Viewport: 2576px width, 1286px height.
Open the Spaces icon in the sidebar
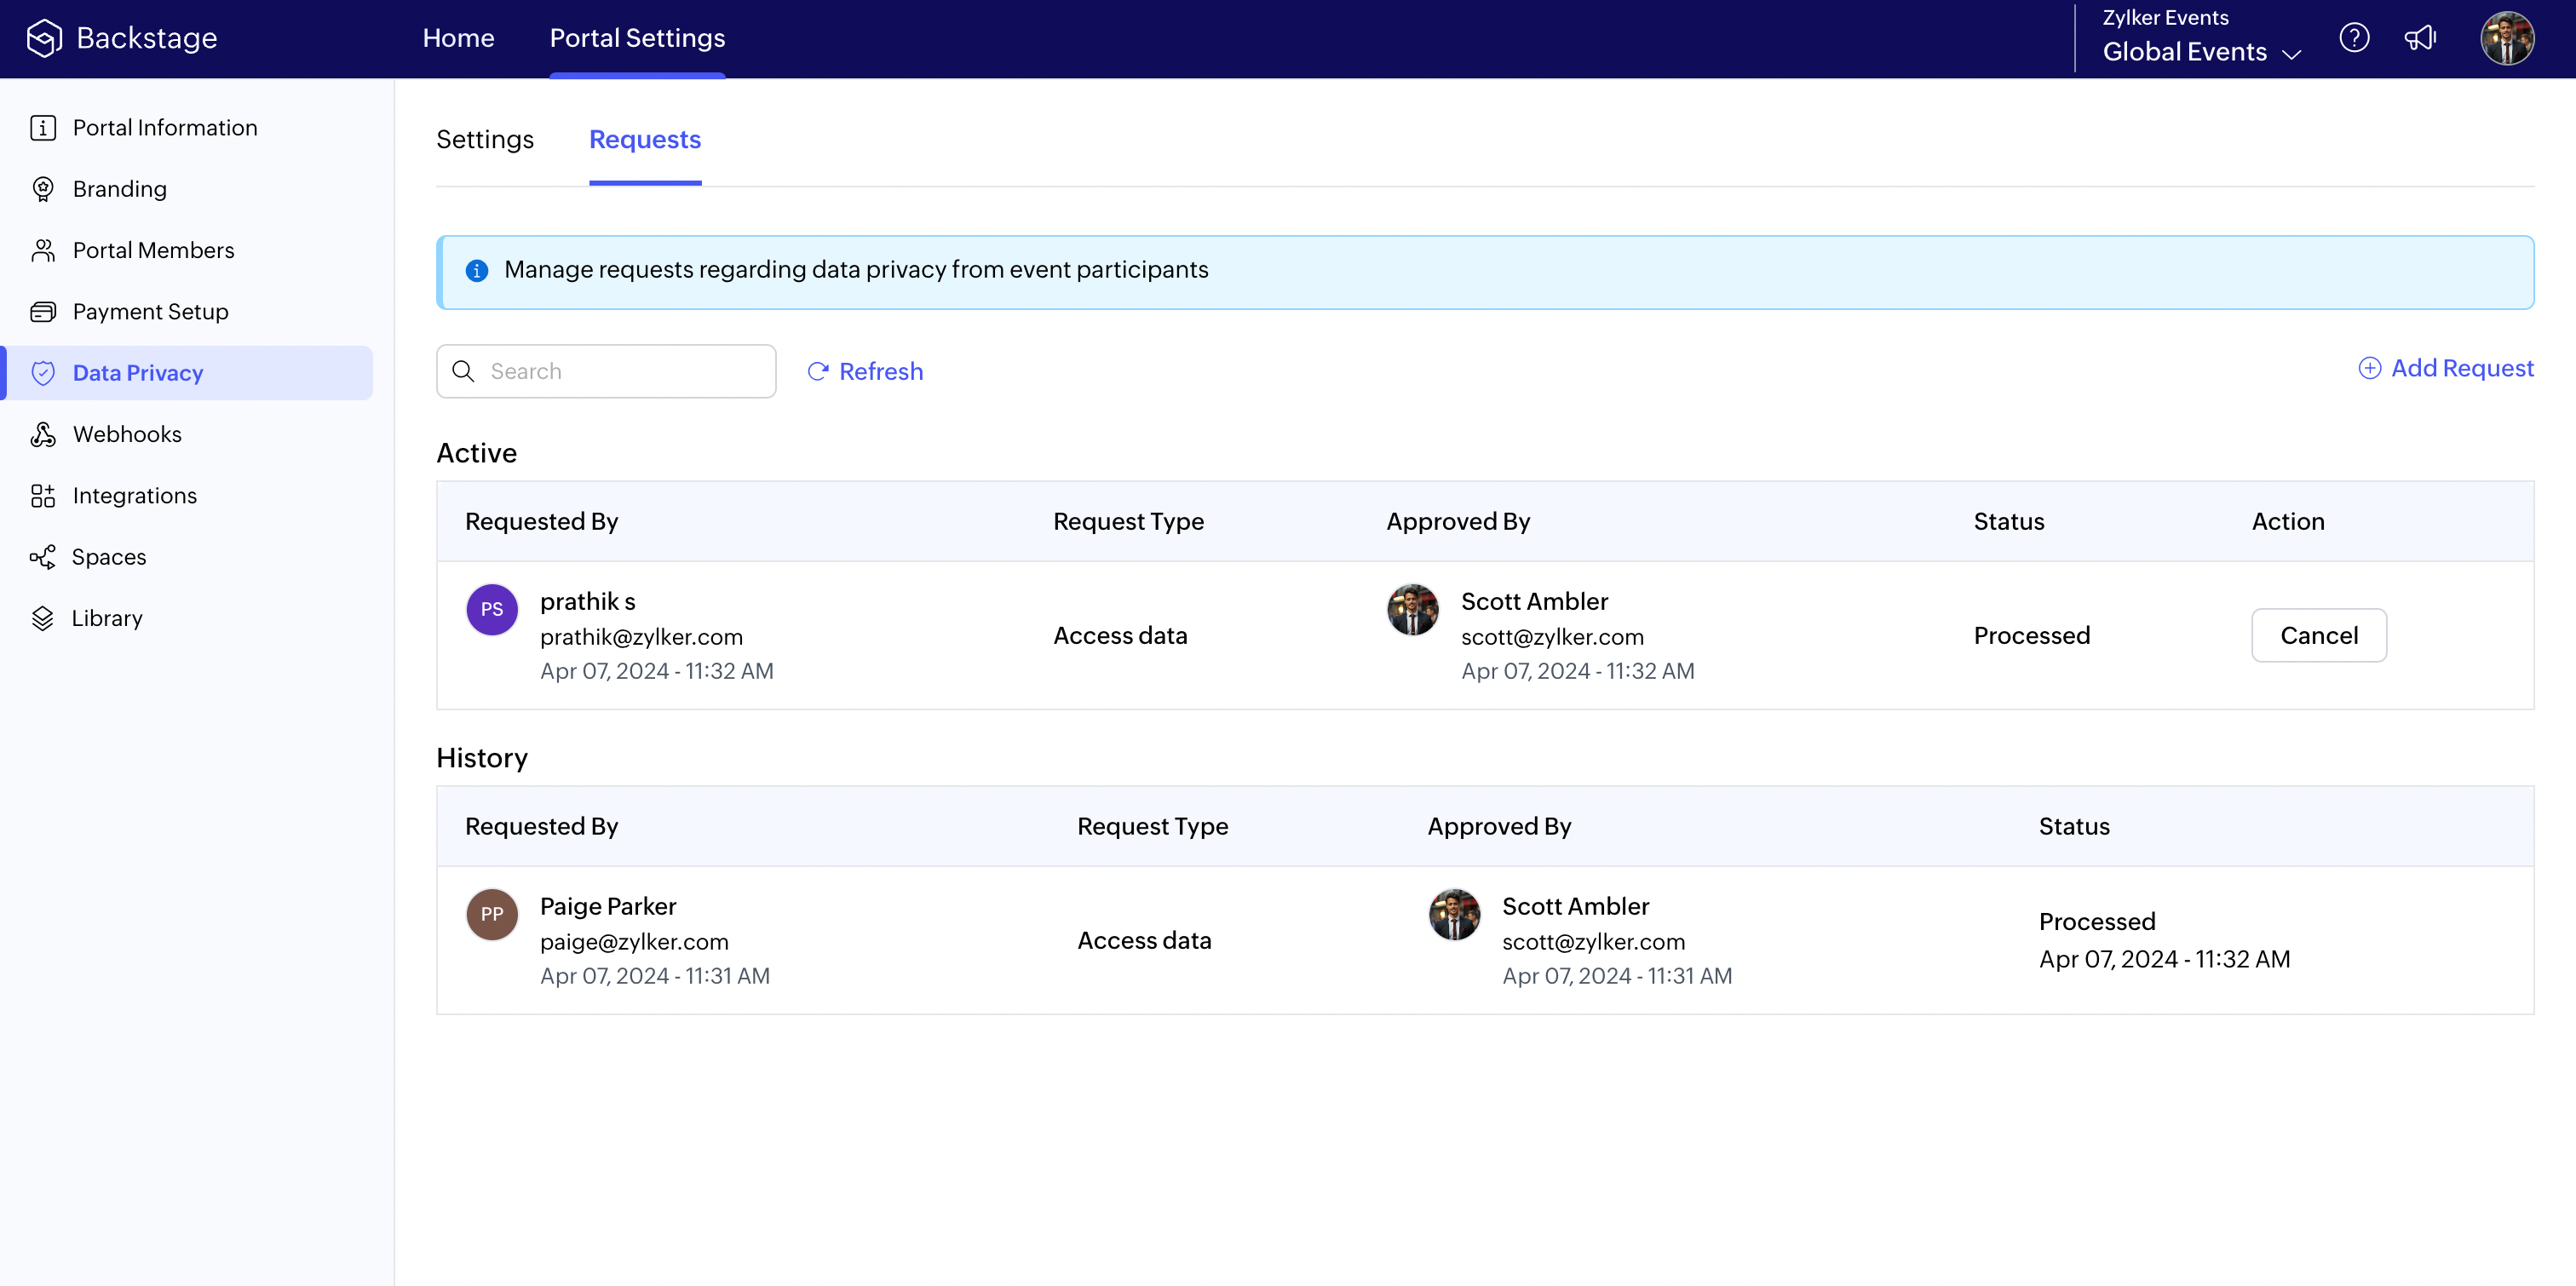tap(43, 557)
